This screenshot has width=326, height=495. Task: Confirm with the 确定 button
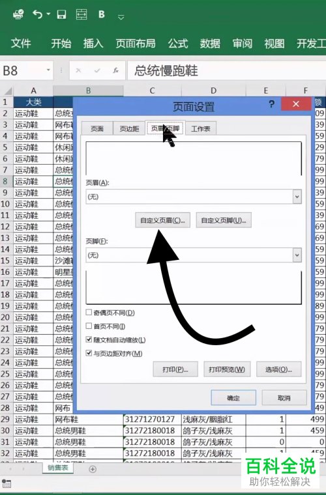click(x=233, y=398)
